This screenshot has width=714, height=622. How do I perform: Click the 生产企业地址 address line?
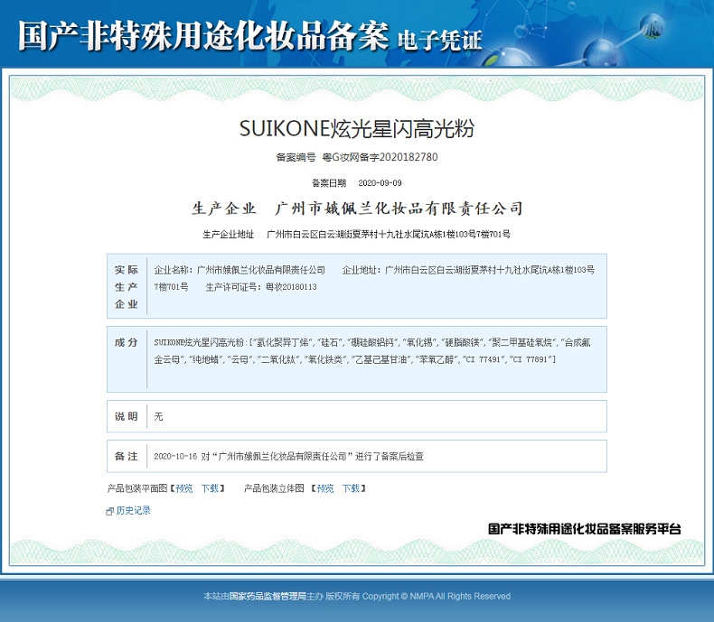(356, 235)
